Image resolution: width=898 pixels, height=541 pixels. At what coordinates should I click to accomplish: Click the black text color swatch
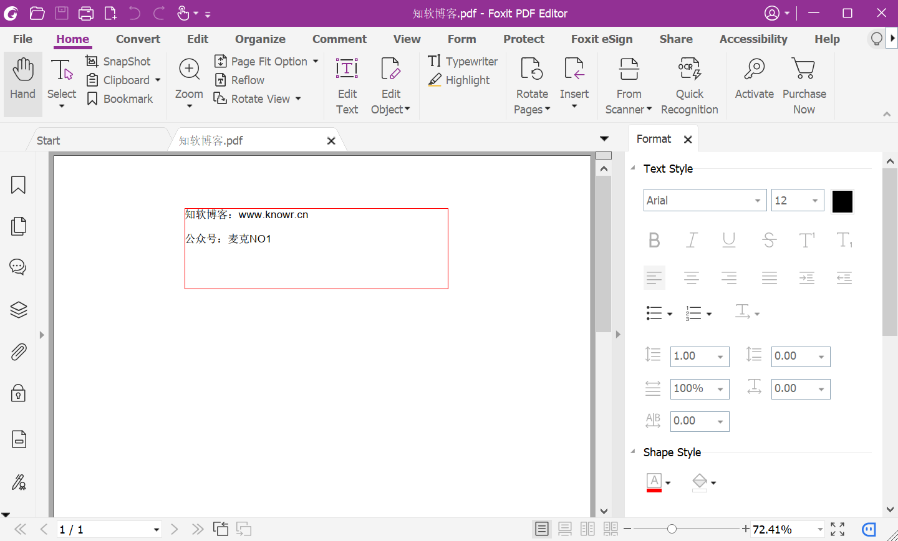(x=842, y=201)
